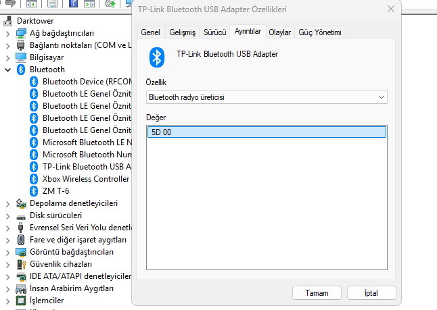Screen dimensions: 437x310
Task: Select the Darktower computer root node
Action: pyautogui.click(x=35, y=21)
